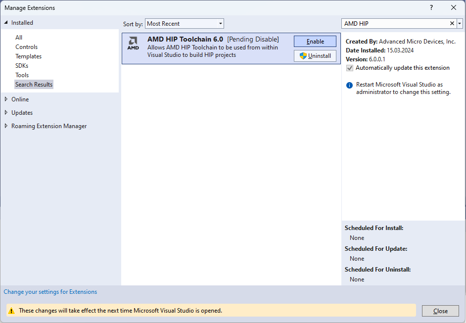Select 'All' under Installed
The image size is (466, 323).
pos(19,38)
